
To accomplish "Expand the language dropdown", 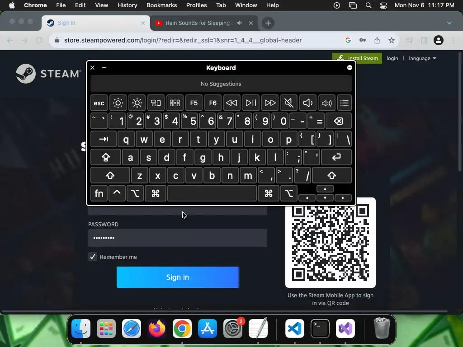I will (422, 58).
